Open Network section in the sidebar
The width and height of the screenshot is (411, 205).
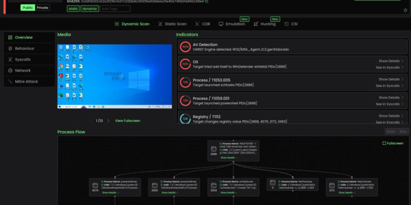(30, 71)
